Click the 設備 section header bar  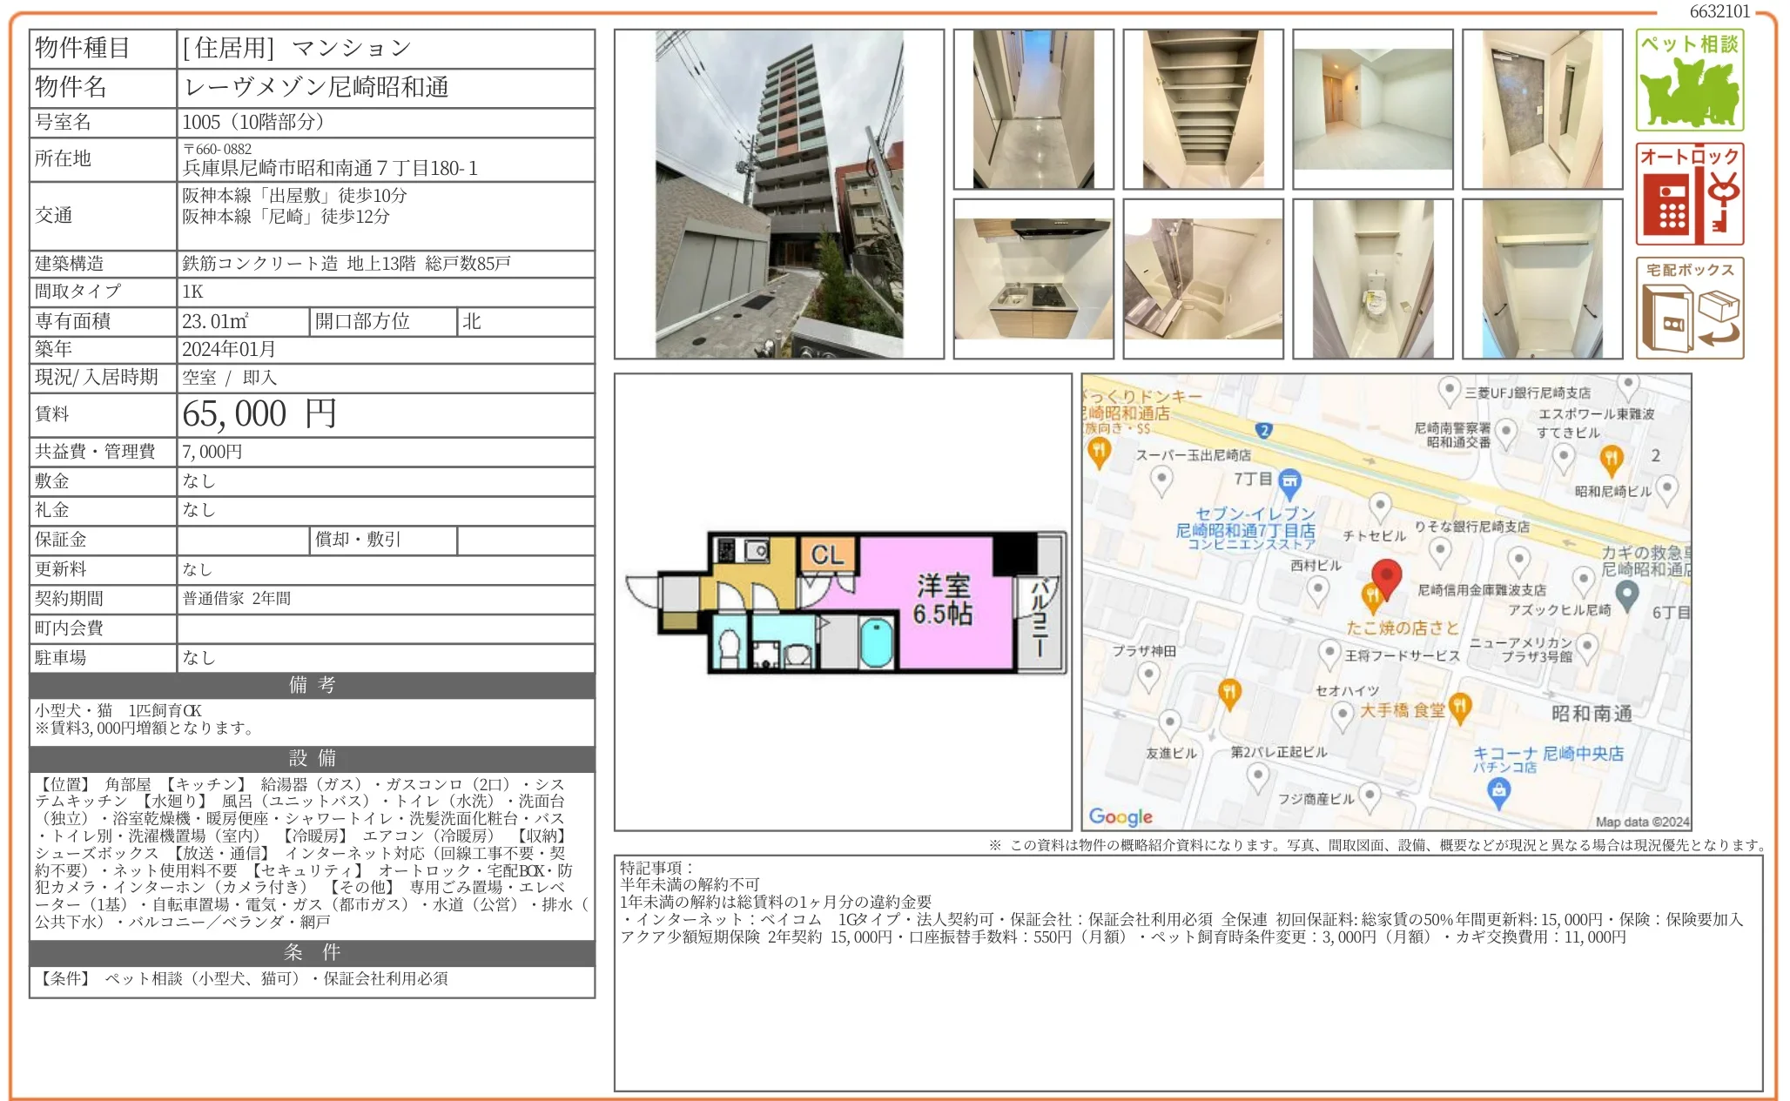pyautogui.click(x=312, y=758)
